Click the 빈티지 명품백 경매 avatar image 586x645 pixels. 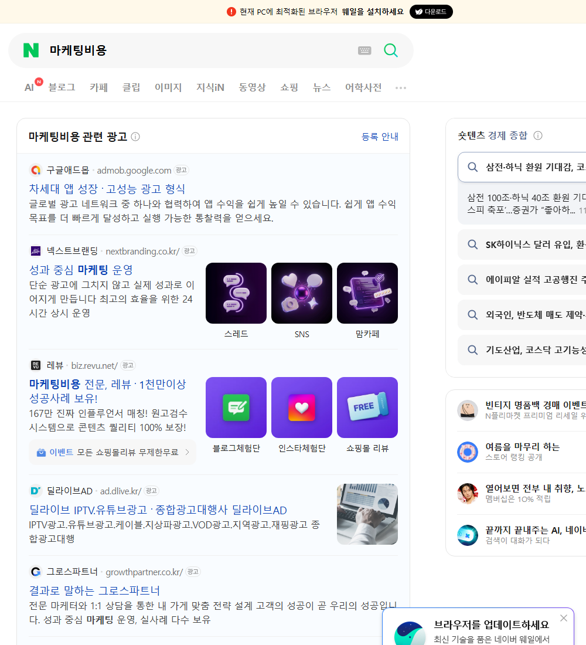click(468, 410)
